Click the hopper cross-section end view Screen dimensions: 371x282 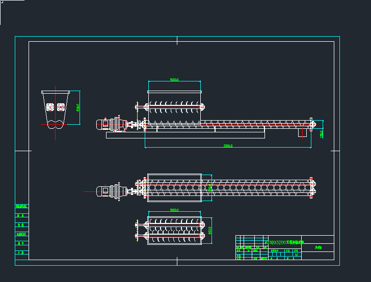pos(56,109)
